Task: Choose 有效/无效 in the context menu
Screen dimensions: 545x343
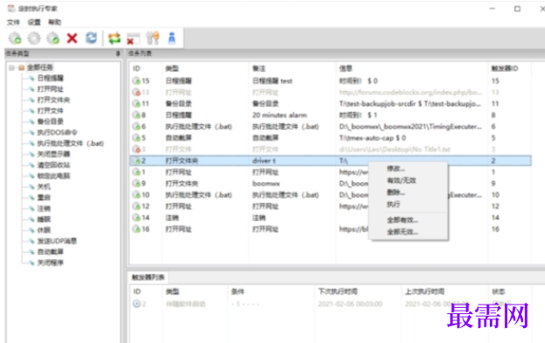Action: pos(408,180)
